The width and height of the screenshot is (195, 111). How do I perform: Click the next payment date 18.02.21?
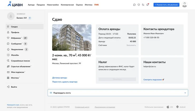pos(132,38)
